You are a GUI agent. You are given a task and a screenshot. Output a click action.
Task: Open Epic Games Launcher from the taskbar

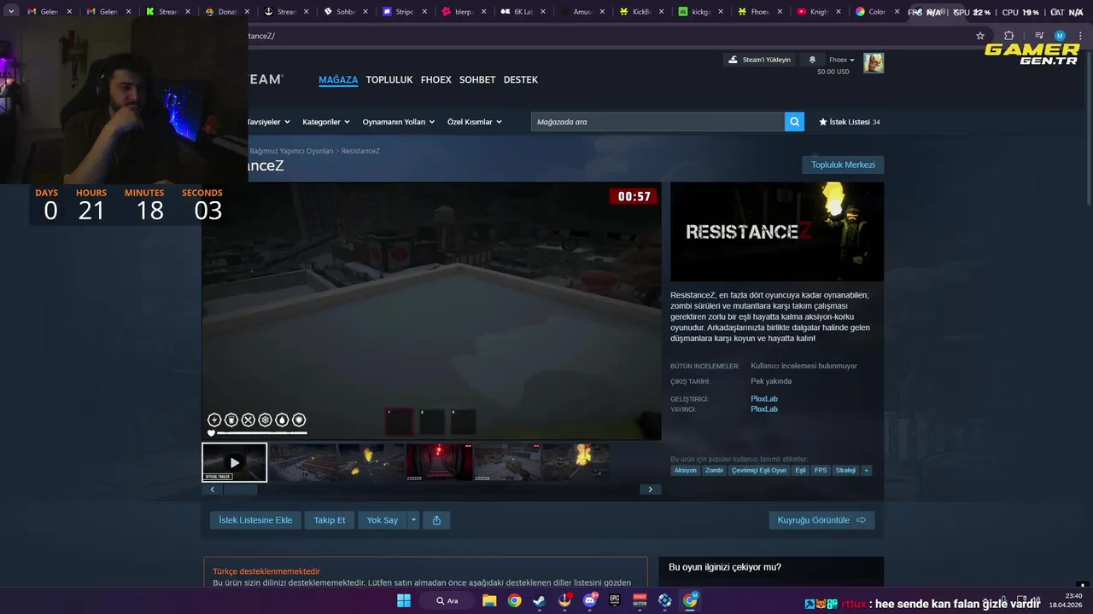click(x=614, y=600)
